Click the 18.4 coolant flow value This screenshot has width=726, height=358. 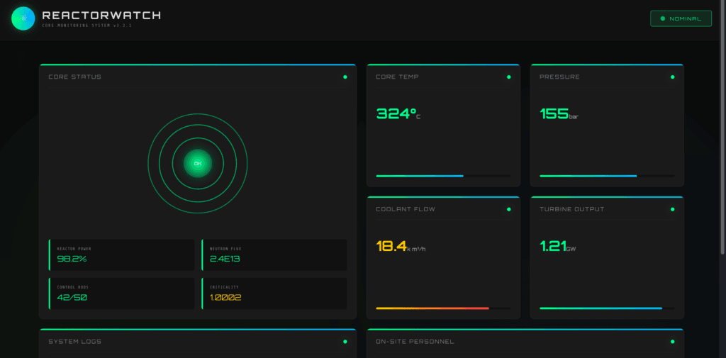coord(401,246)
